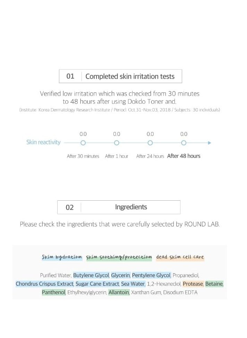Click the Skin reactivity label
Image resolution: width=247 pixels, height=338 pixels.
click(43, 142)
